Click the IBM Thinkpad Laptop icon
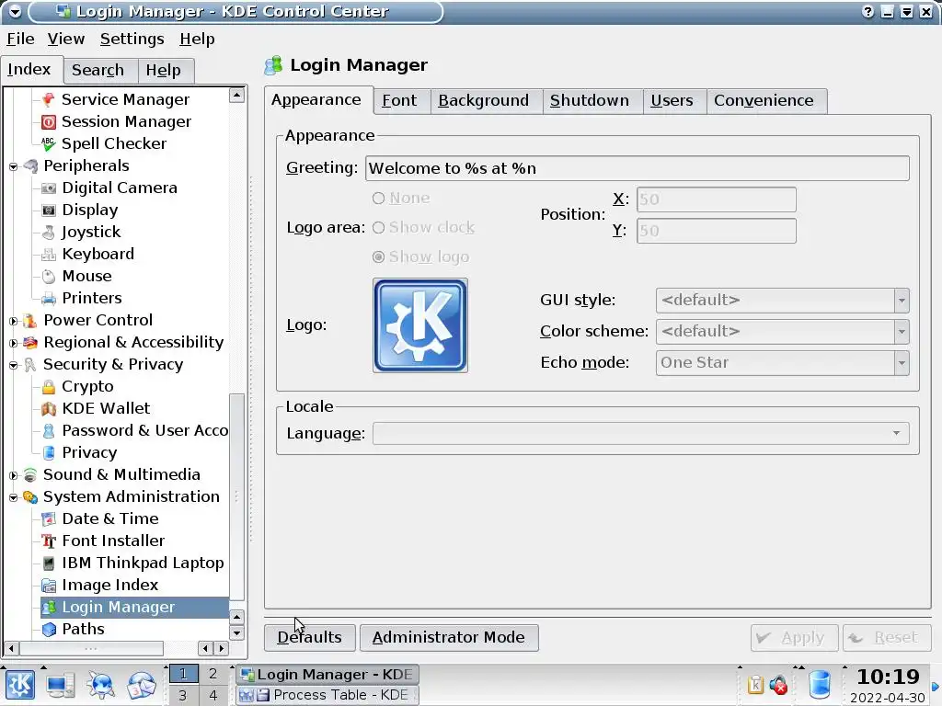The width and height of the screenshot is (942, 706). pyautogui.click(x=49, y=564)
